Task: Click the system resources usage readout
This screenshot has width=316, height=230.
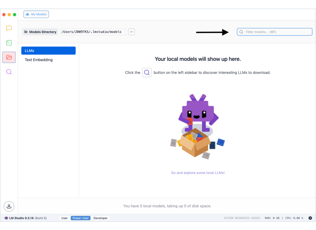Action: (x=263, y=218)
